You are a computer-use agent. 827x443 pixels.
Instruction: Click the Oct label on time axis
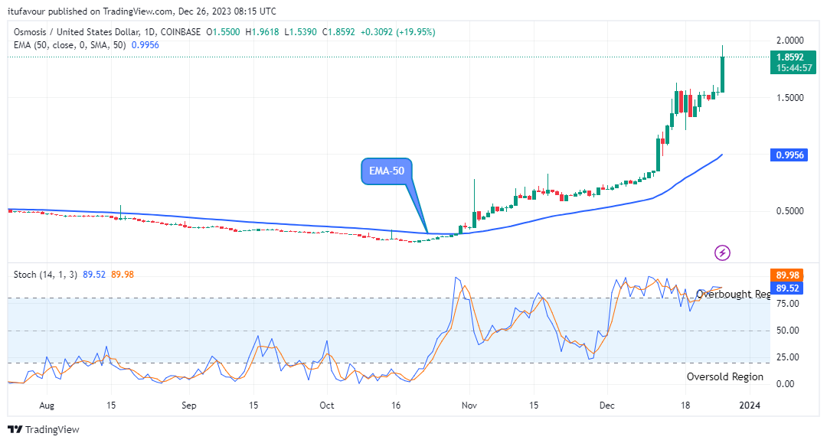327,405
